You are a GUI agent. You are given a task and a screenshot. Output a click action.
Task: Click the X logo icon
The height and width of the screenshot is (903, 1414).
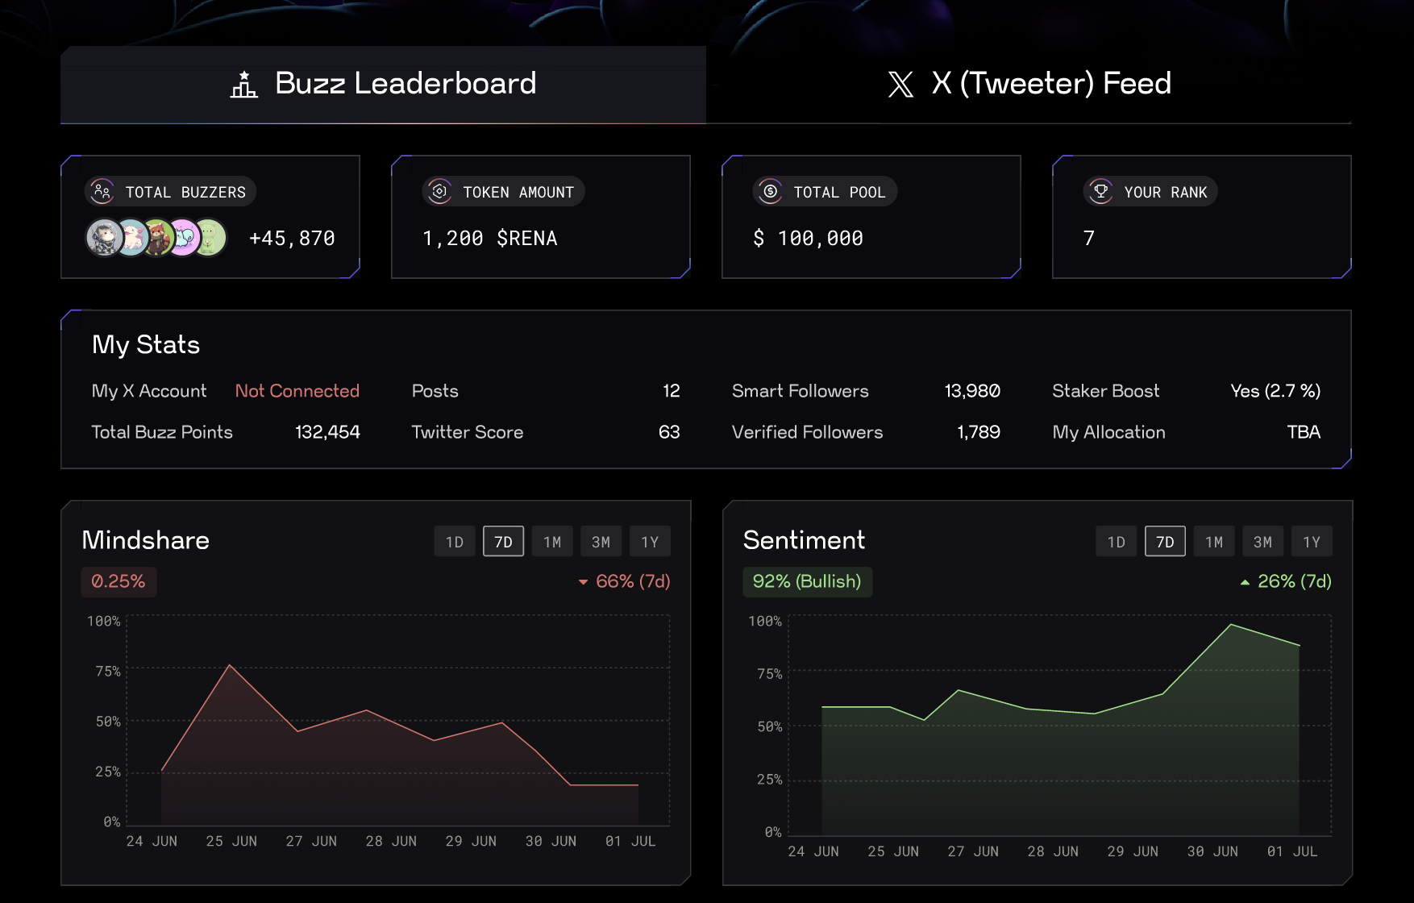tap(900, 84)
